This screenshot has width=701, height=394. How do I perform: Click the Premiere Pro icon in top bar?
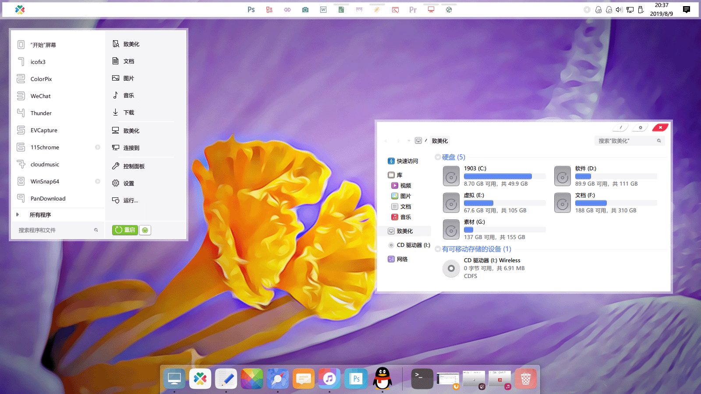click(413, 10)
